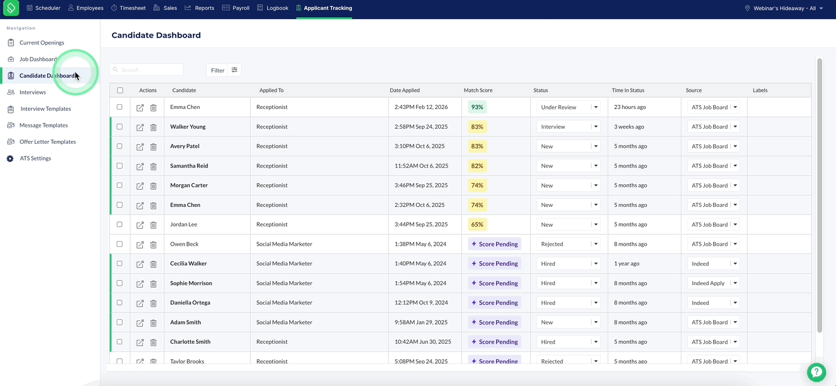The width and height of the screenshot is (836, 386).
Task: Open the green help question-mark button
Action: click(816, 372)
